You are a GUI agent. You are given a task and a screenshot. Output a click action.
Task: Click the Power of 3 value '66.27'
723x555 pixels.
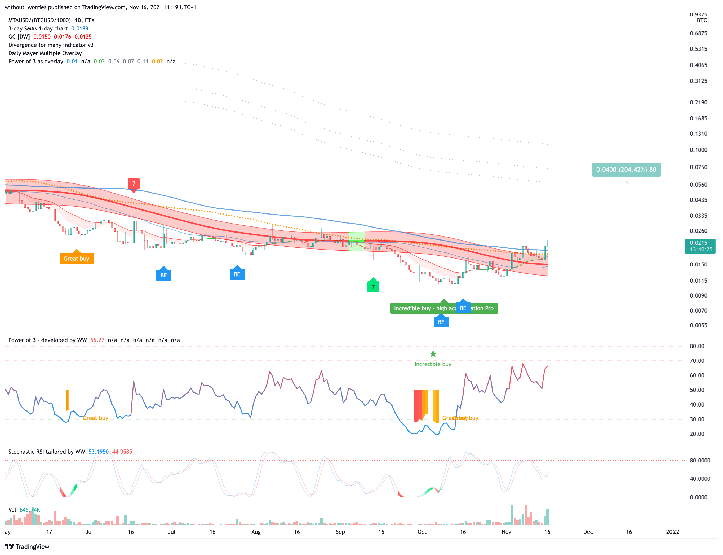pos(97,340)
